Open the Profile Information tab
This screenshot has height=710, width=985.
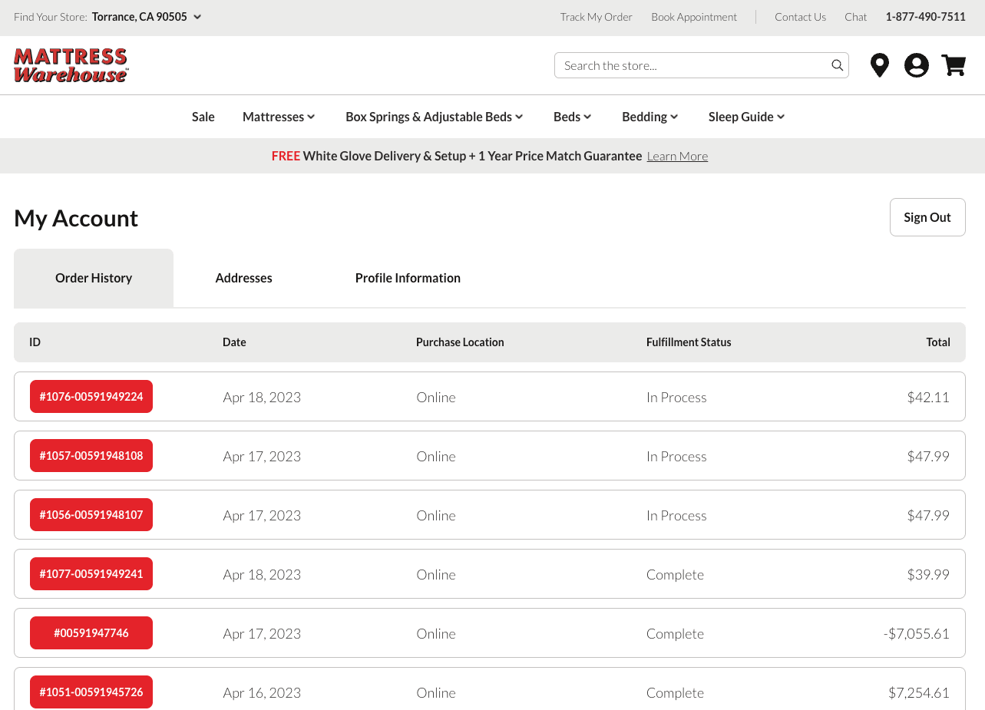point(408,278)
